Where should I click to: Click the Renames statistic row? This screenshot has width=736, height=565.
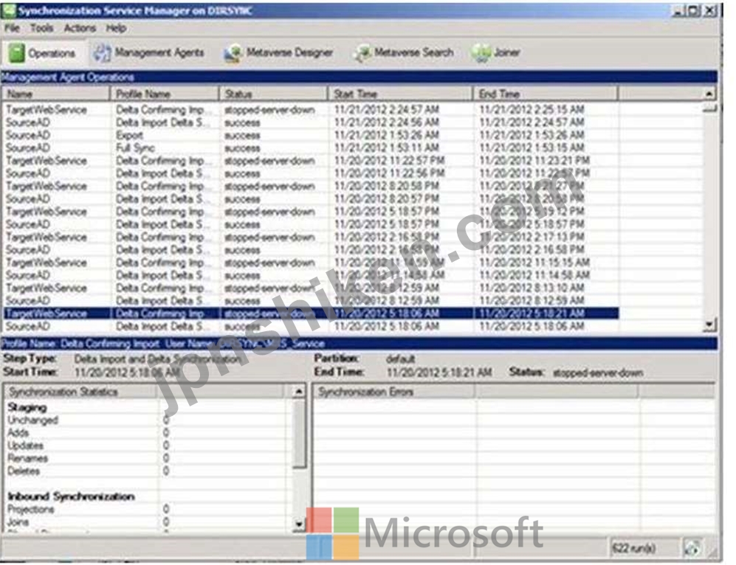point(145,458)
